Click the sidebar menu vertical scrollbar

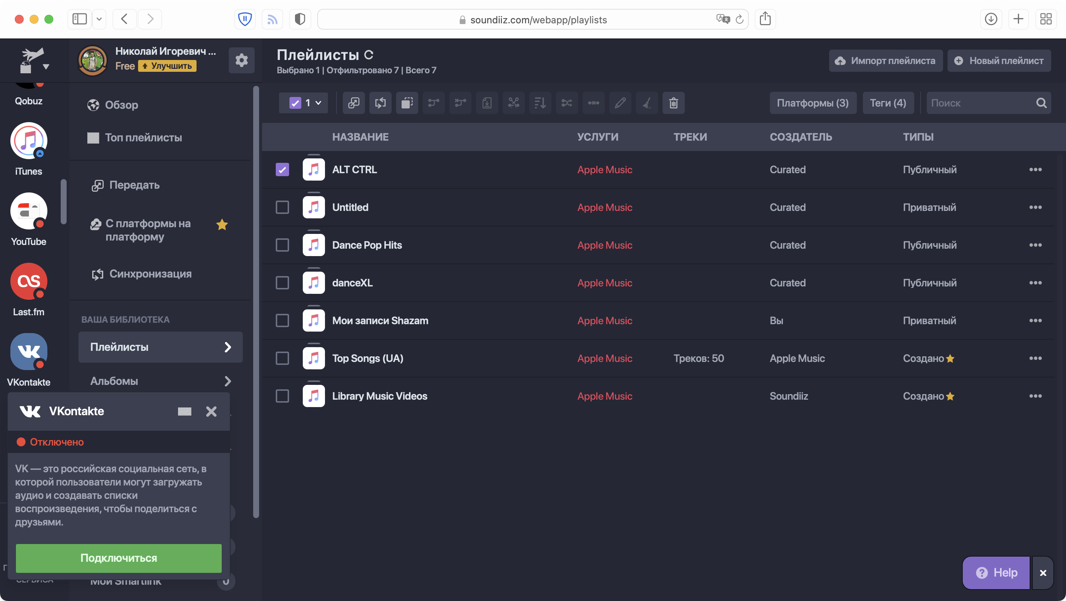256,302
